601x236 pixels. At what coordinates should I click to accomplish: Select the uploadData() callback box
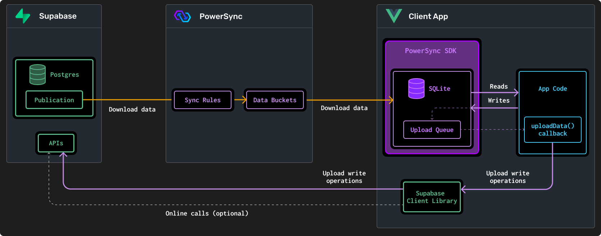tap(553, 129)
